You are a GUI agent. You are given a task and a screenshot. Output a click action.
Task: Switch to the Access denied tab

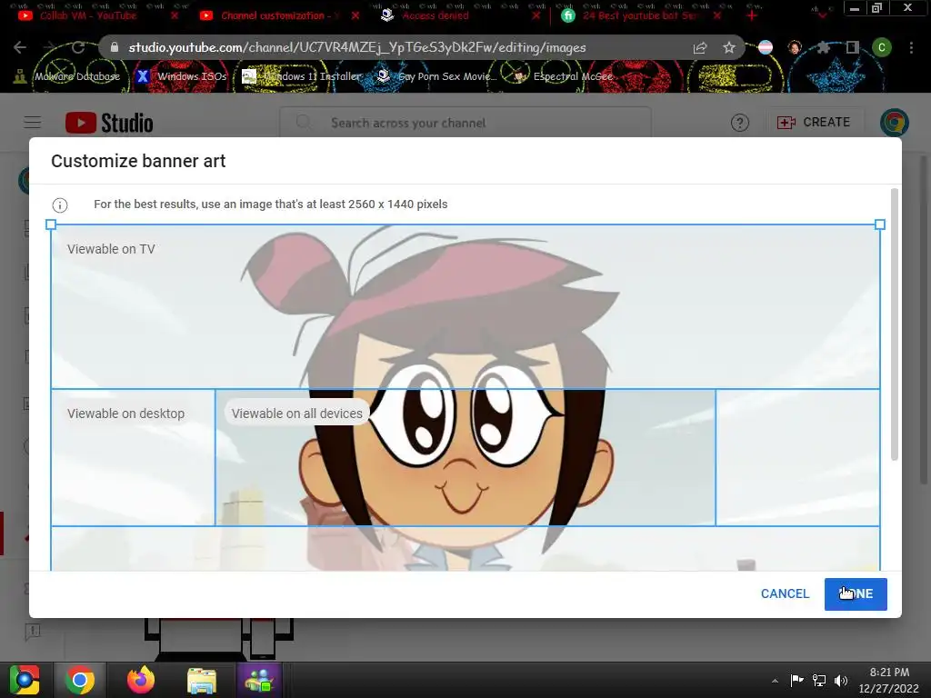click(x=435, y=15)
